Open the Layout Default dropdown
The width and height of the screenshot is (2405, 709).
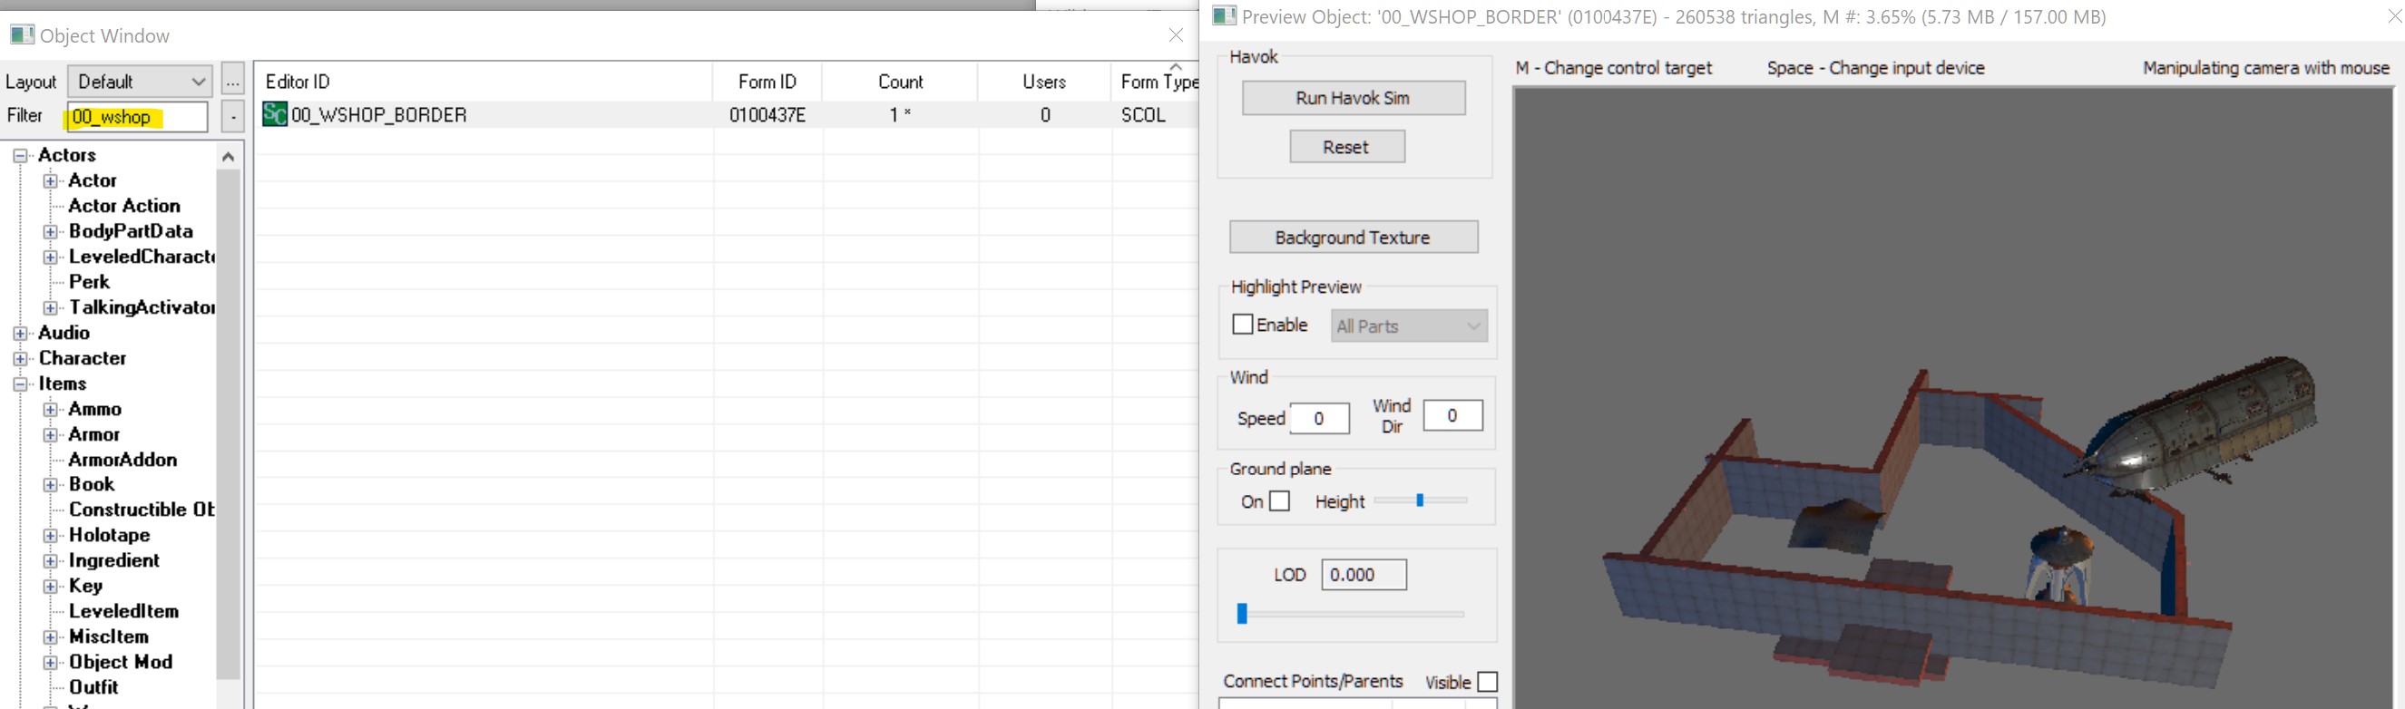pos(140,82)
